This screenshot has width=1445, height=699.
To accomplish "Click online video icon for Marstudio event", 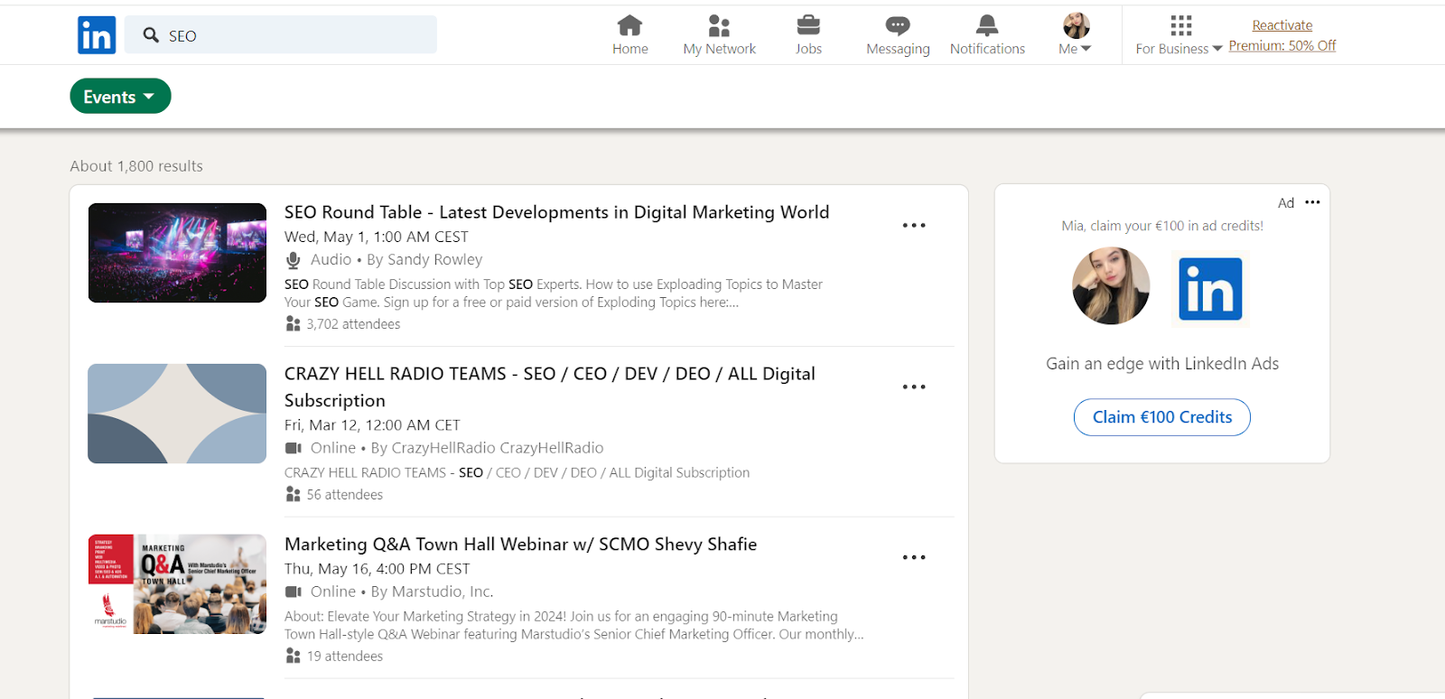I will click(x=294, y=592).
